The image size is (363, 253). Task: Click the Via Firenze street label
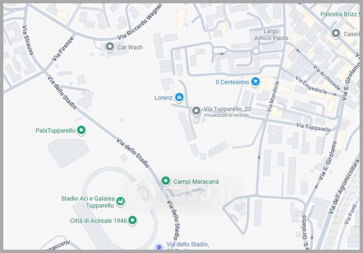click(x=63, y=49)
